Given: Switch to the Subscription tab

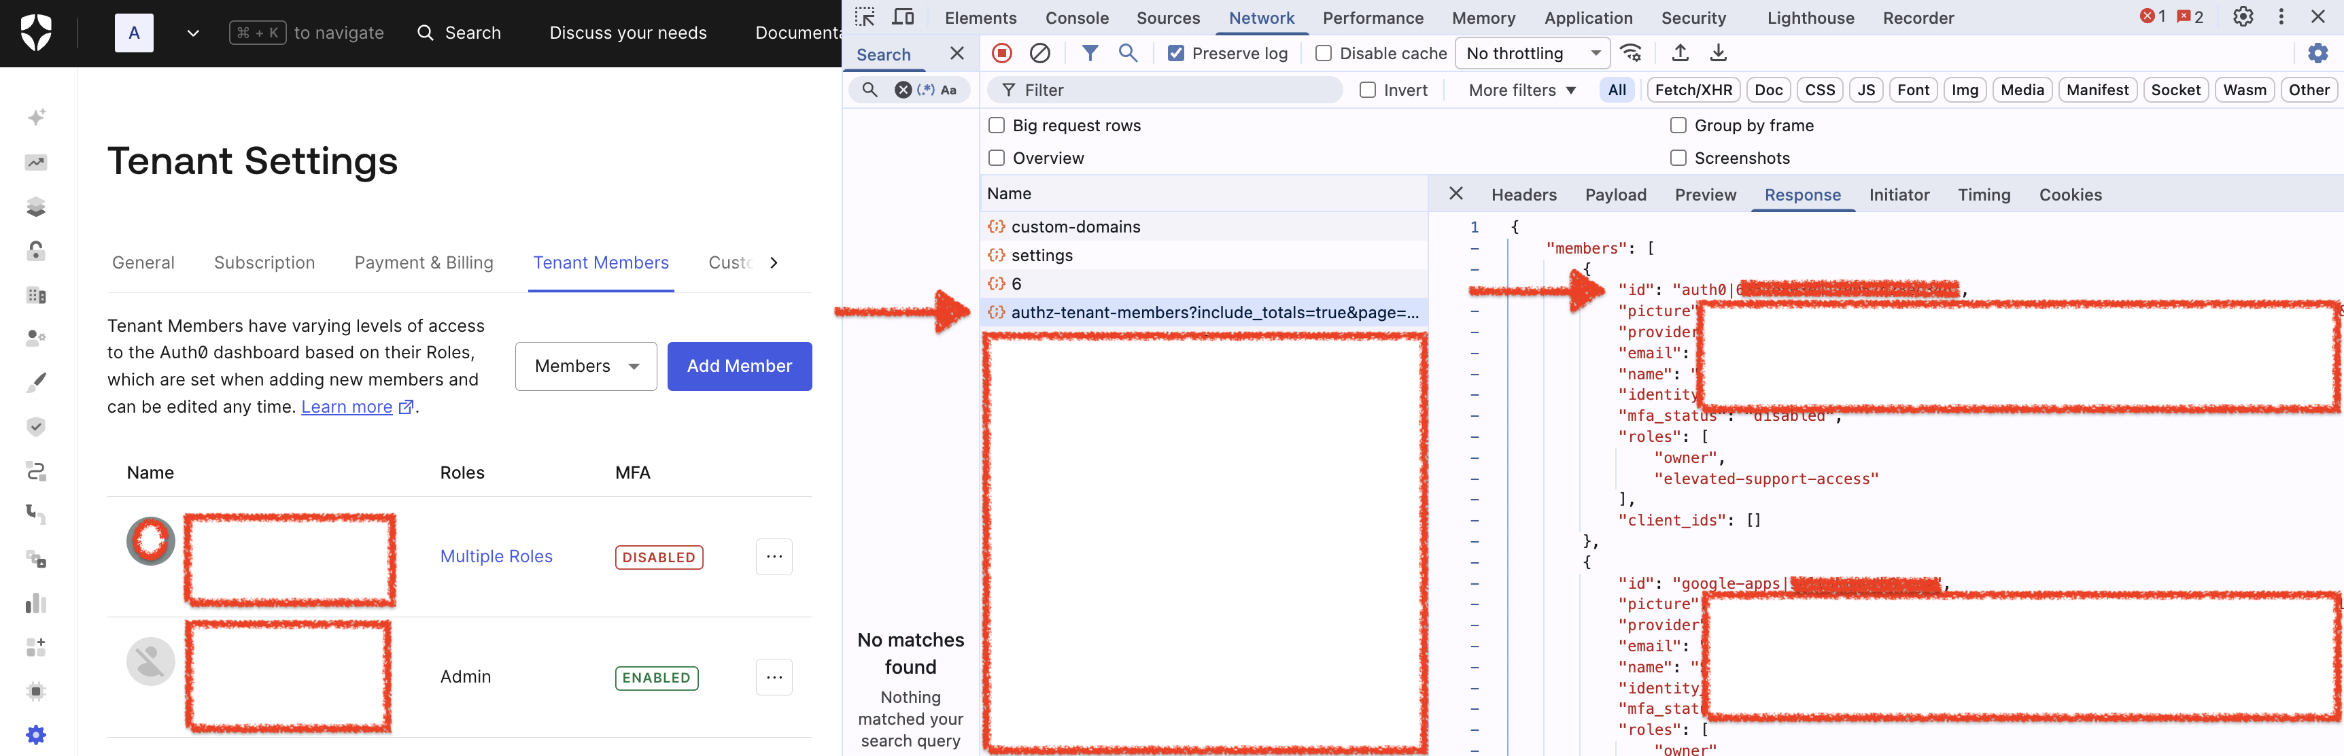Looking at the screenshot, I should tap(265, 263).
